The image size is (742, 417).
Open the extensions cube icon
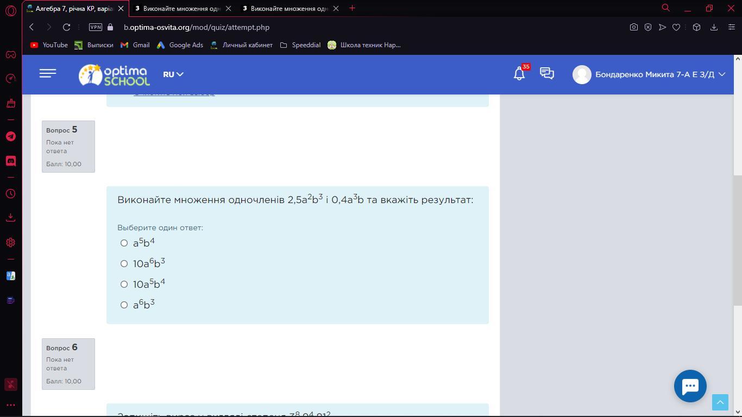(696, 27)
